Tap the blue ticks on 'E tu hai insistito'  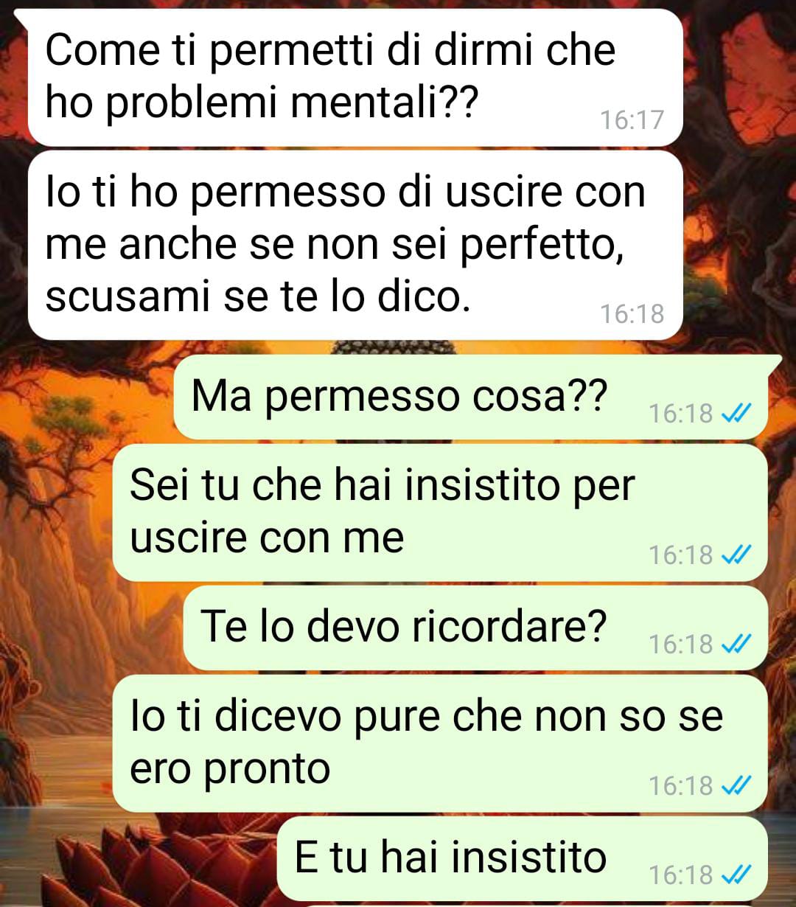coord(736,875)
